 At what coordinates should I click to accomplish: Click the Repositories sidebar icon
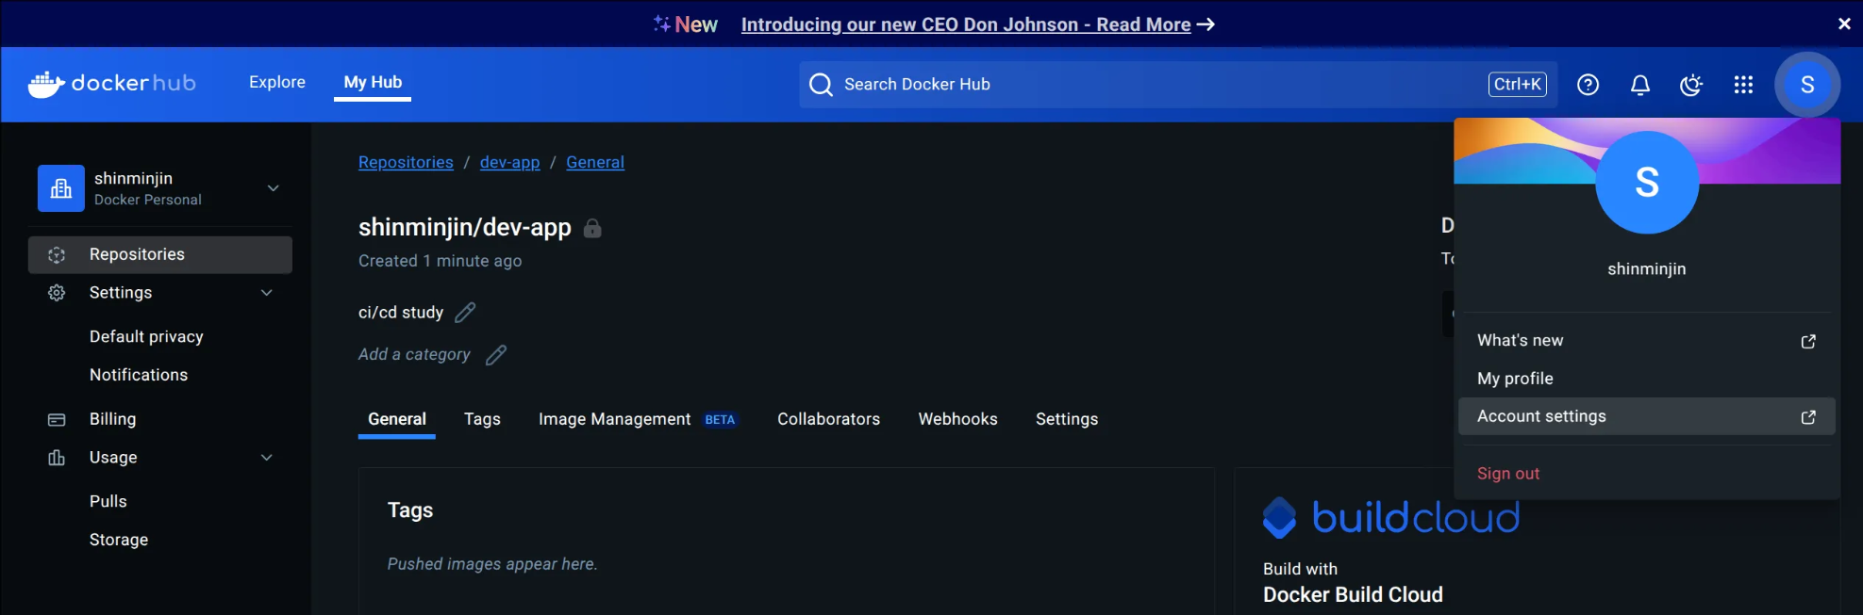point(57,254)
